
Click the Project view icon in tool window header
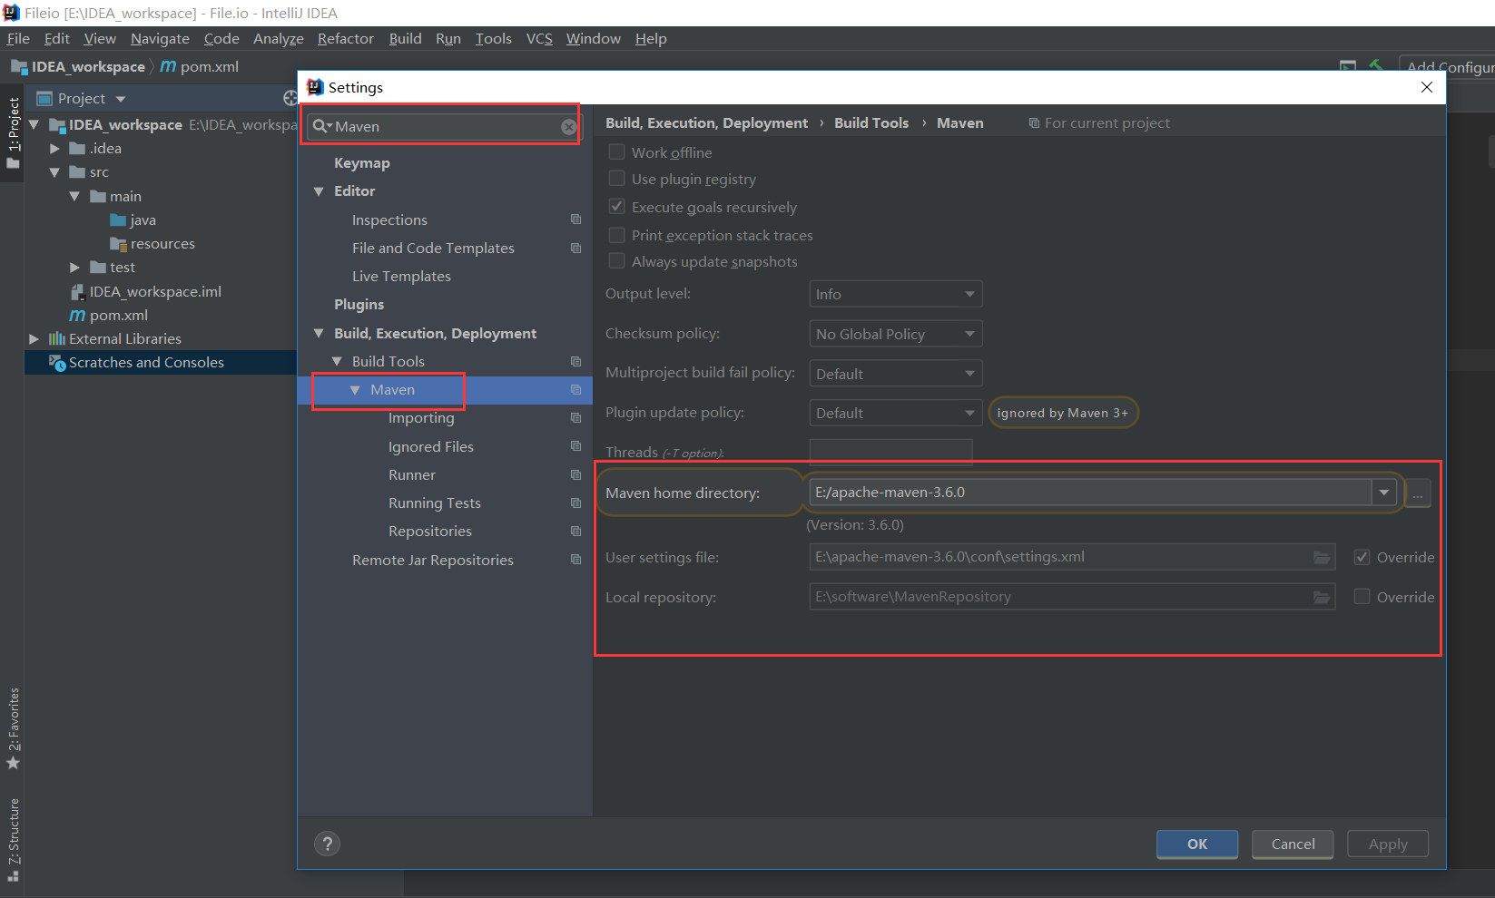coord(44,98)
